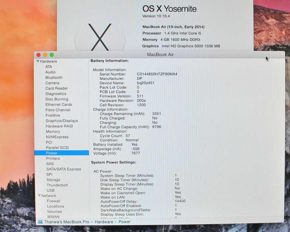Click Voltage value 7677
Viewport: 290px width, 232px height.
click(136, 153)
